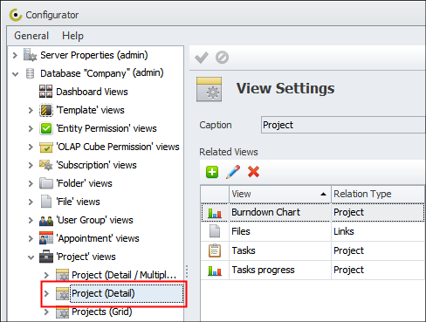
Task: Open the General menu
Action: 31,36
